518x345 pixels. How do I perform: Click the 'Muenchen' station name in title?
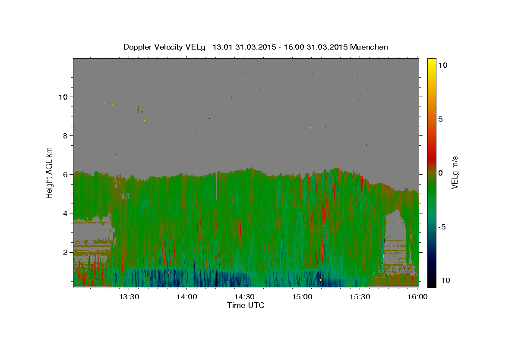[369, 47]
